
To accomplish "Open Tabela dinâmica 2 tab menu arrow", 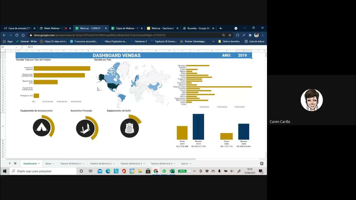I will coord(114,164).
